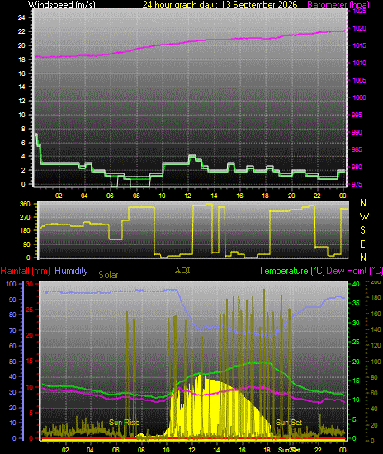
Task: Click the 24 windspeed scale value
Action: 21,17
